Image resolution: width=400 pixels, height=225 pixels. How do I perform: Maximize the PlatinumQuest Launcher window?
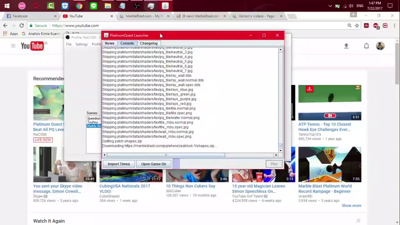[264, 35]
